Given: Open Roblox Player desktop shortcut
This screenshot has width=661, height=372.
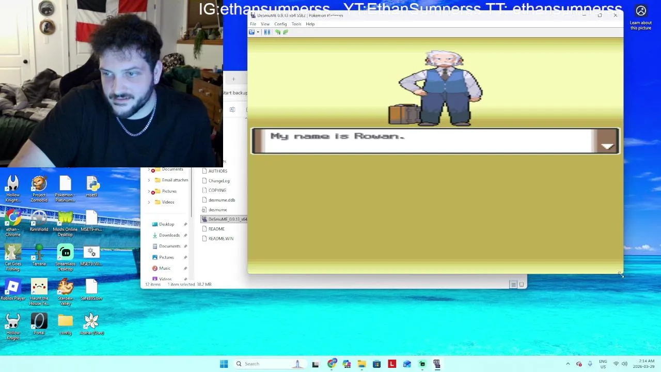Looking at the screenshot, I should point(13,290).
